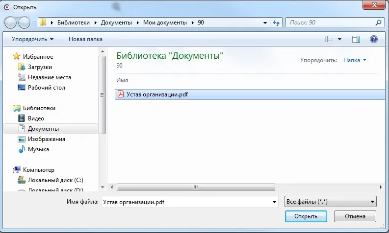The width and height of the screenshot is (389, 233).
Task: Click the Имя файла text field
Action: (186, 202)
